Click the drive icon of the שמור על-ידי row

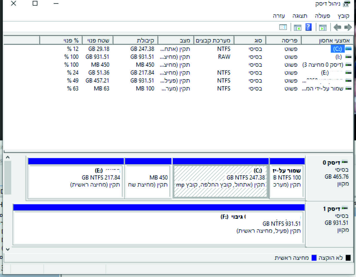[348, 88]
